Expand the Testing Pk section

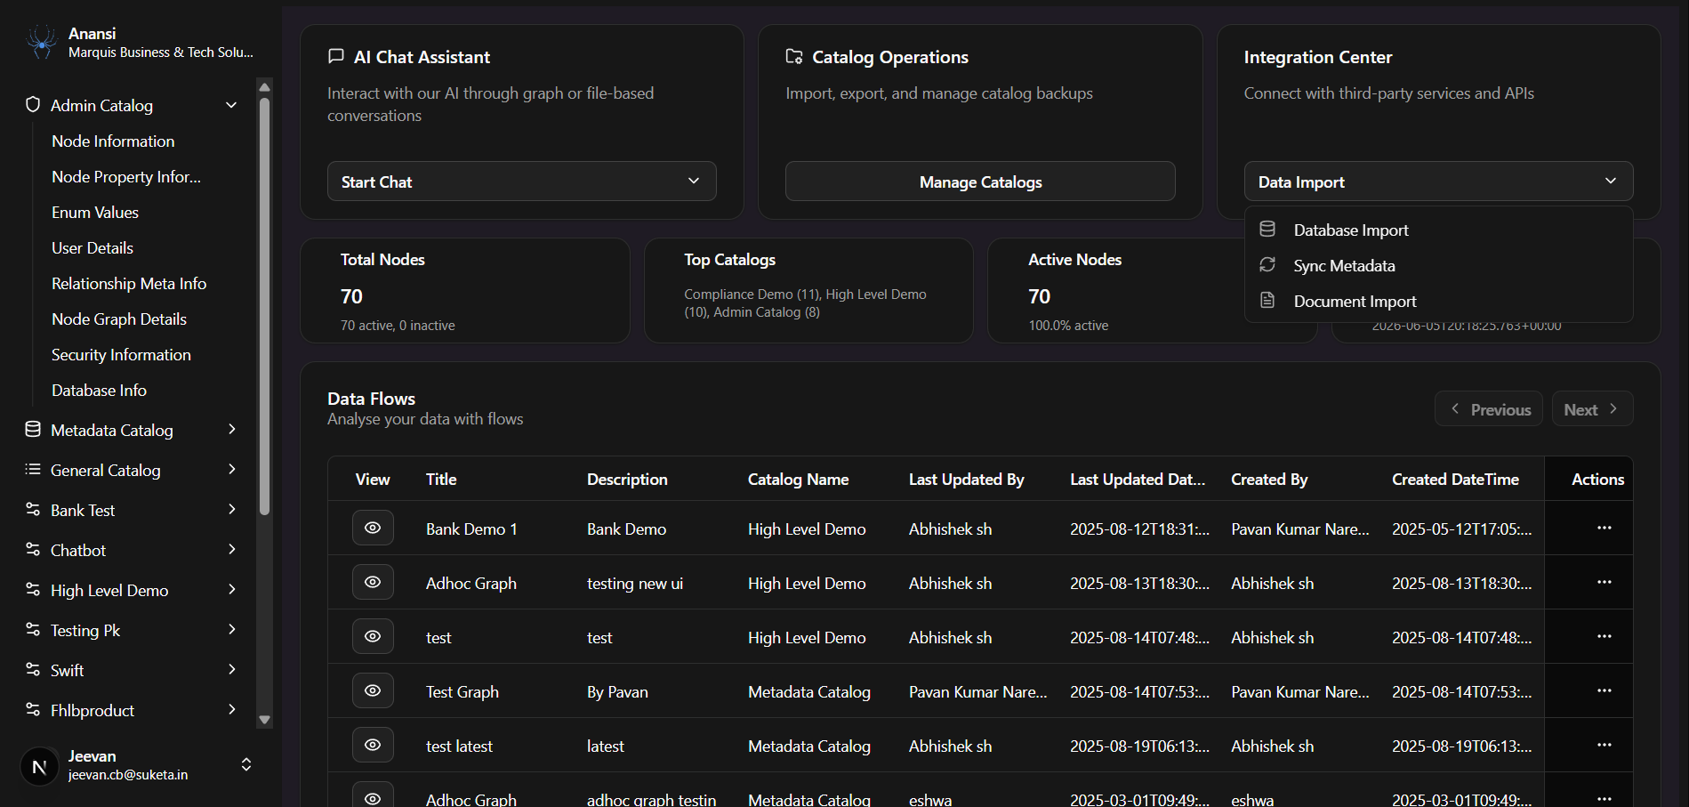pyautogui.click(x=231, y=630)
